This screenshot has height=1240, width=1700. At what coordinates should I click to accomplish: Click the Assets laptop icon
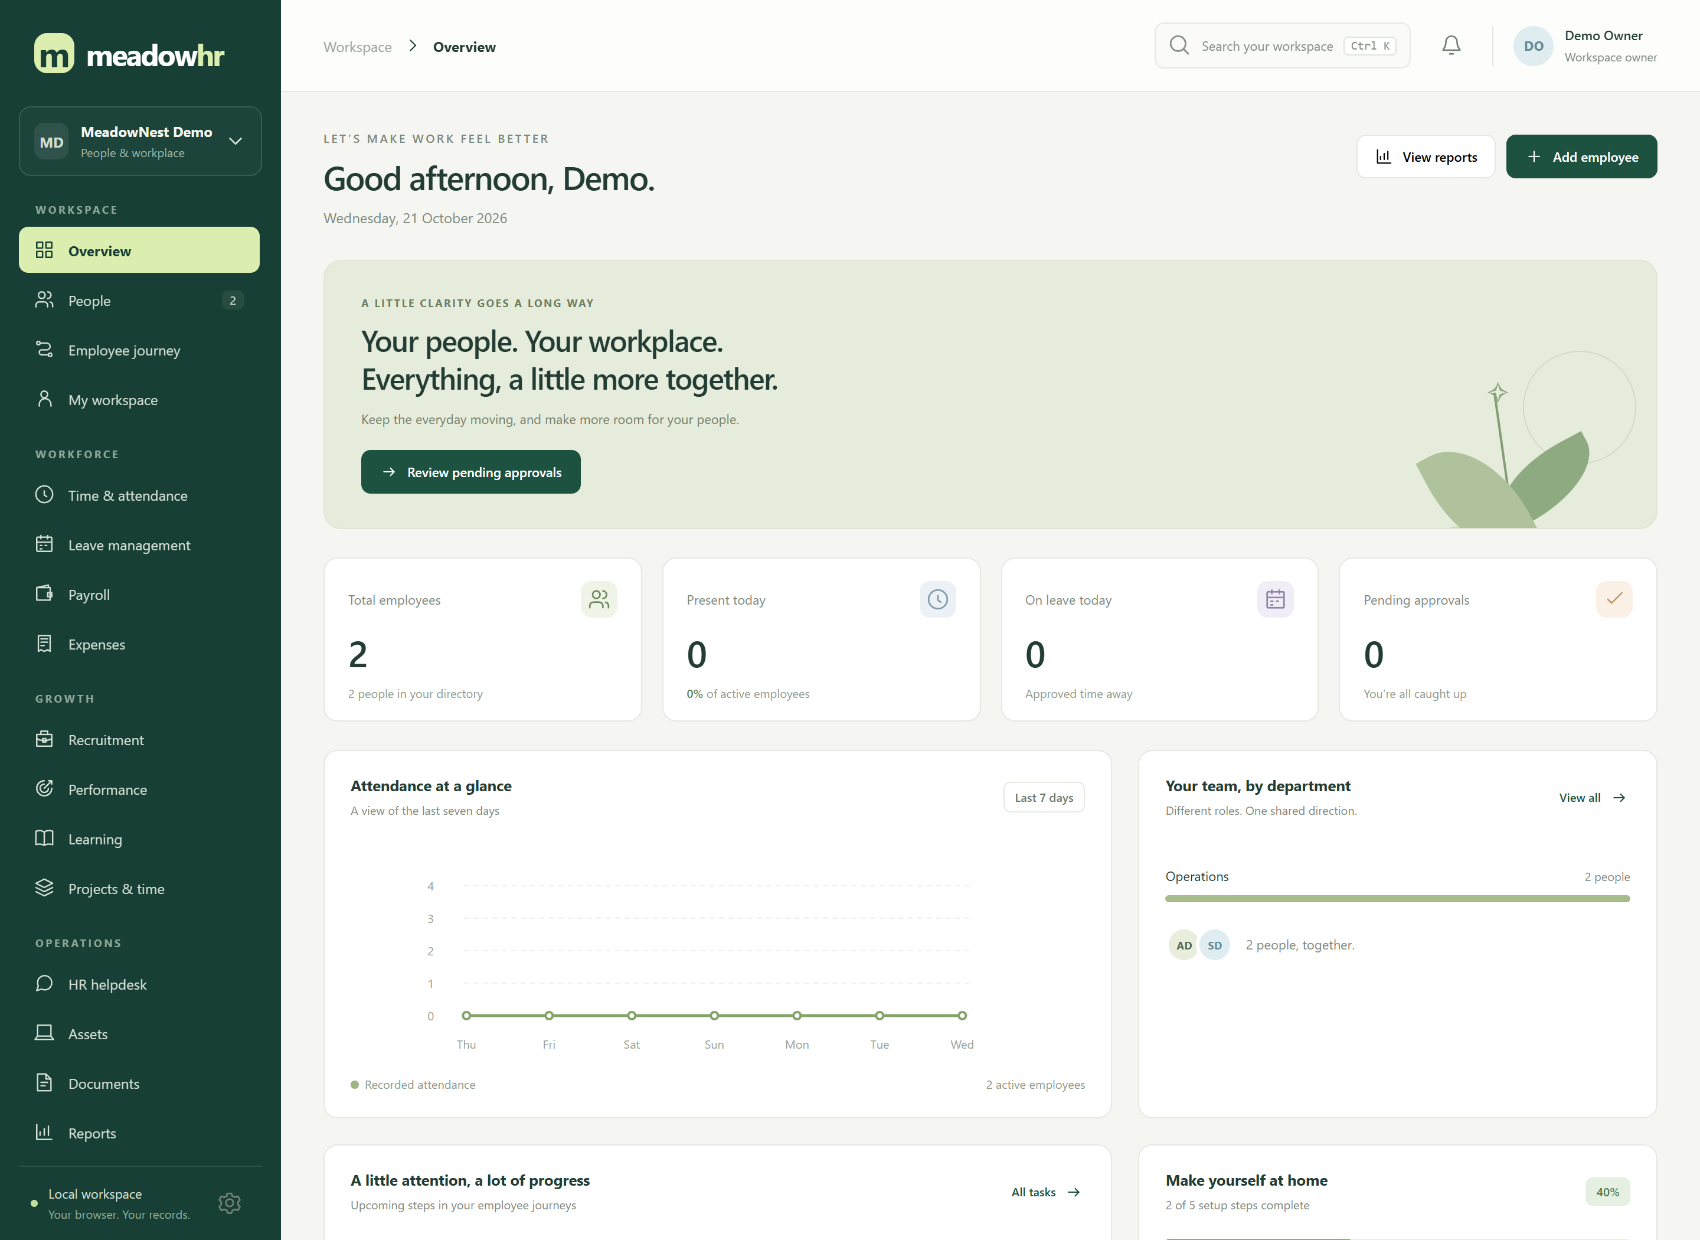(x=44, y=1033)
